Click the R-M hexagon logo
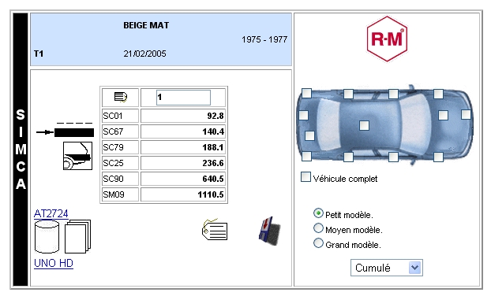This screenshot has width=491, height=296. (x=387, y=39)
